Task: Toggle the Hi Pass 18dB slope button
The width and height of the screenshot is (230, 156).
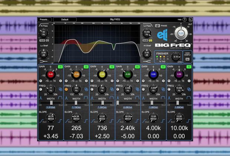Action: coord(42,40)
